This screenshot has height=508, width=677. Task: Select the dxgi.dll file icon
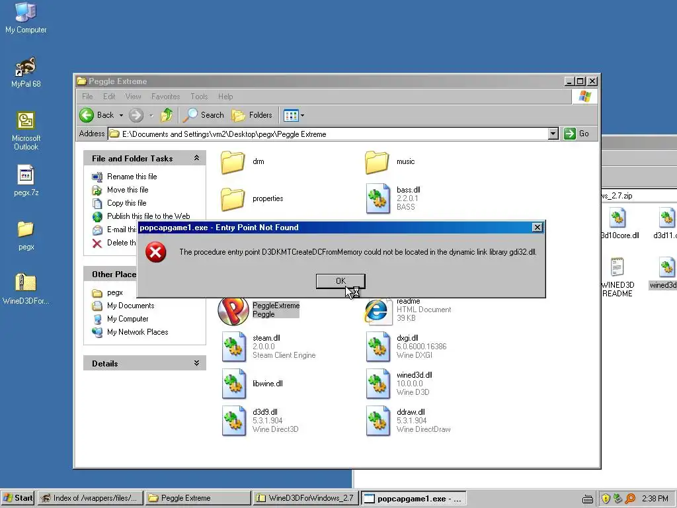click(x=378, y=347)
